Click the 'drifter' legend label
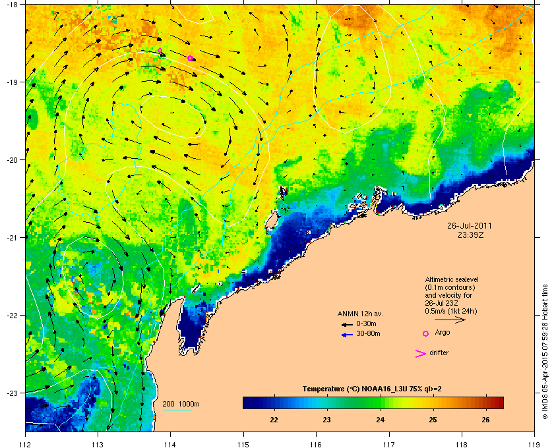 click(x=439, y=352)
